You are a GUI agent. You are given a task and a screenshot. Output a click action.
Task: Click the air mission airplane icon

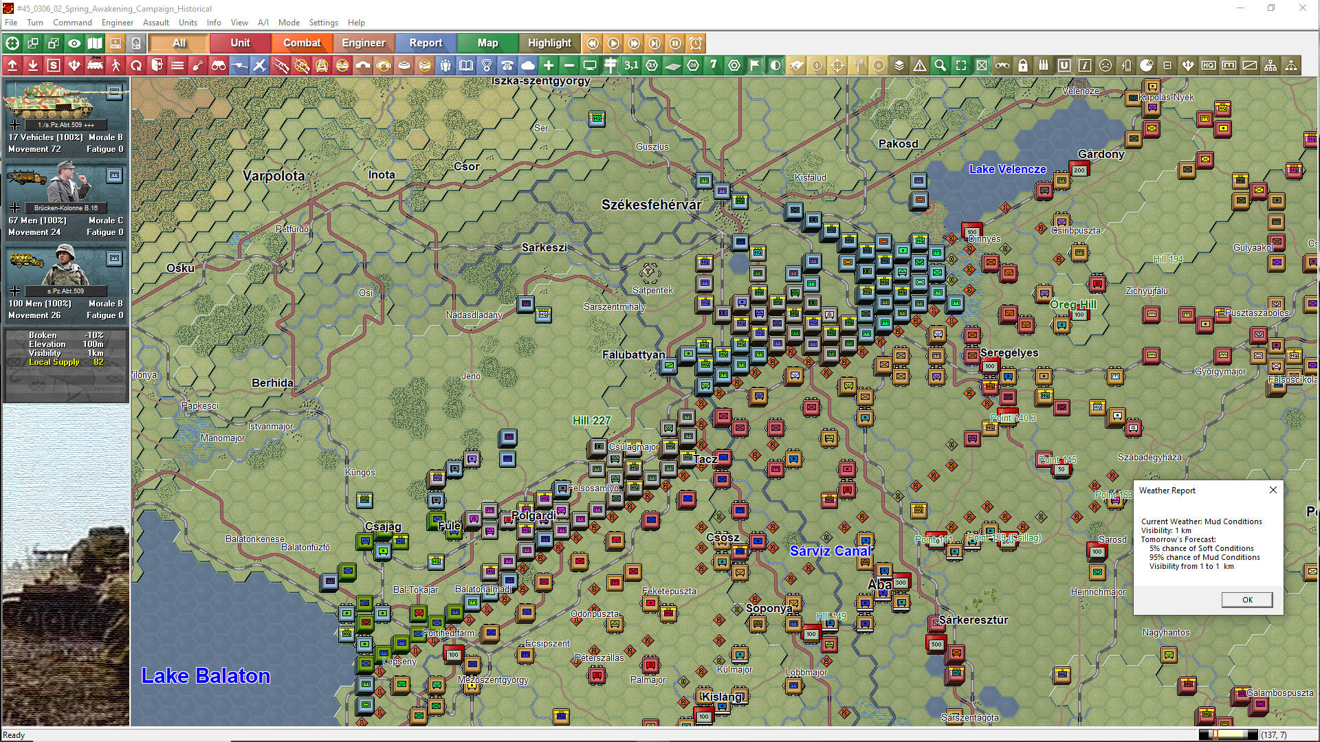point(260,65)
